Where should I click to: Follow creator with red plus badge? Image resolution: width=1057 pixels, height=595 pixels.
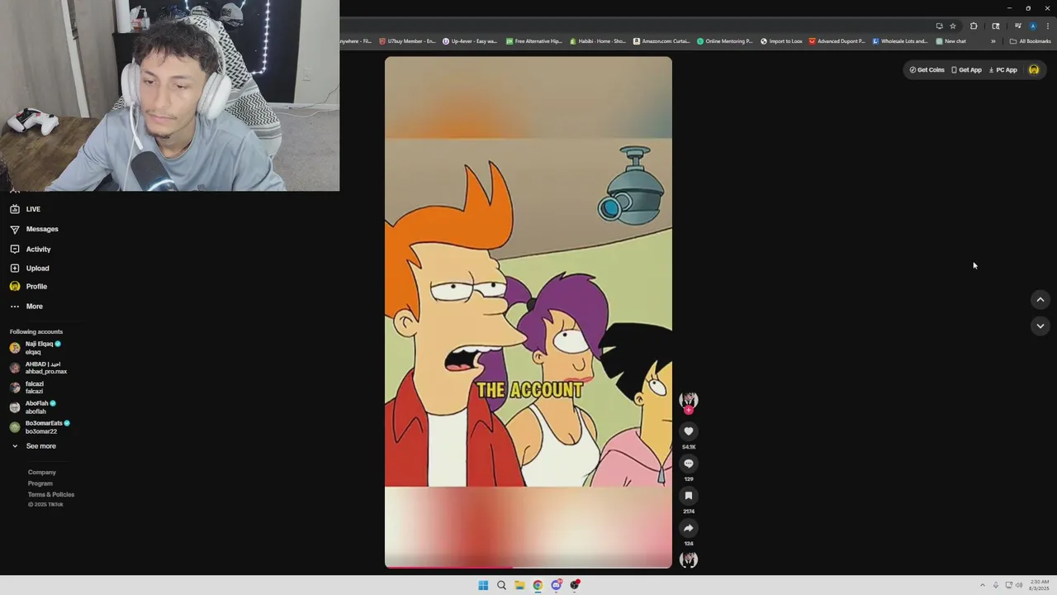(689, 410)
